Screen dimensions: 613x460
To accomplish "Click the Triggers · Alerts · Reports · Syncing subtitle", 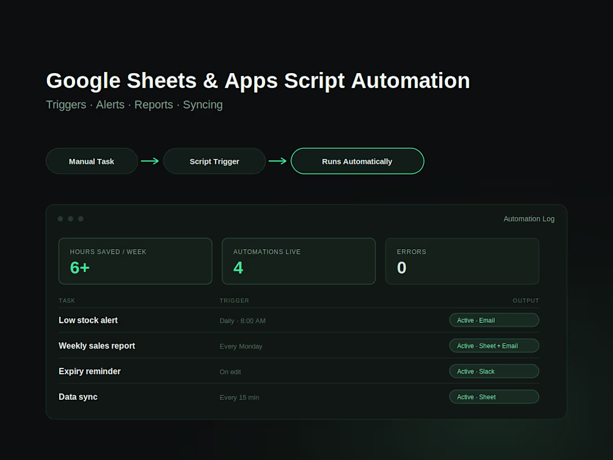I will [134, 105].
